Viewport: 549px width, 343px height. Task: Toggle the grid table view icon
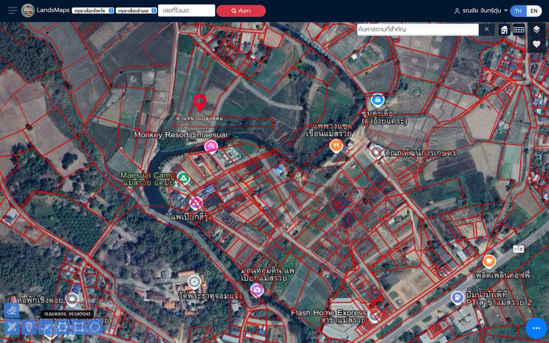click(518, 30)
